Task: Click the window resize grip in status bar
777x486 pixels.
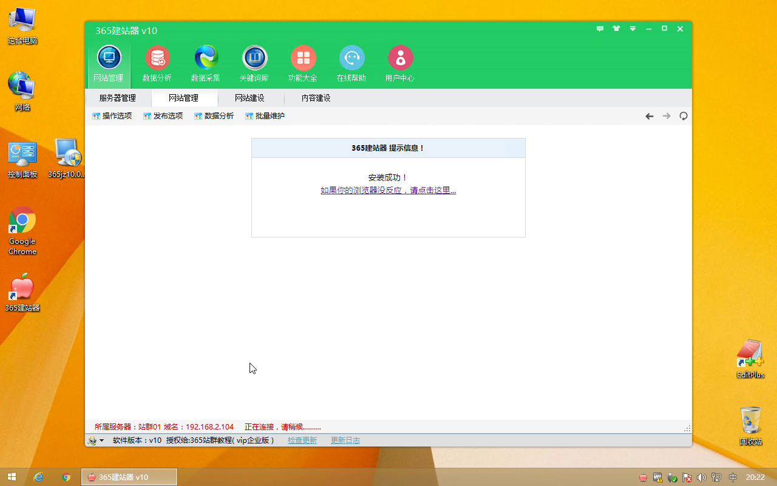Action: click(687, 428)
